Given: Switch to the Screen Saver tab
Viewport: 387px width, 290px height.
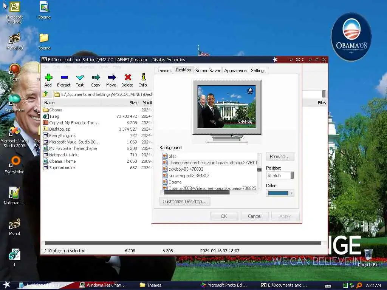Looking at the screenshot, I should coord(207,71).
